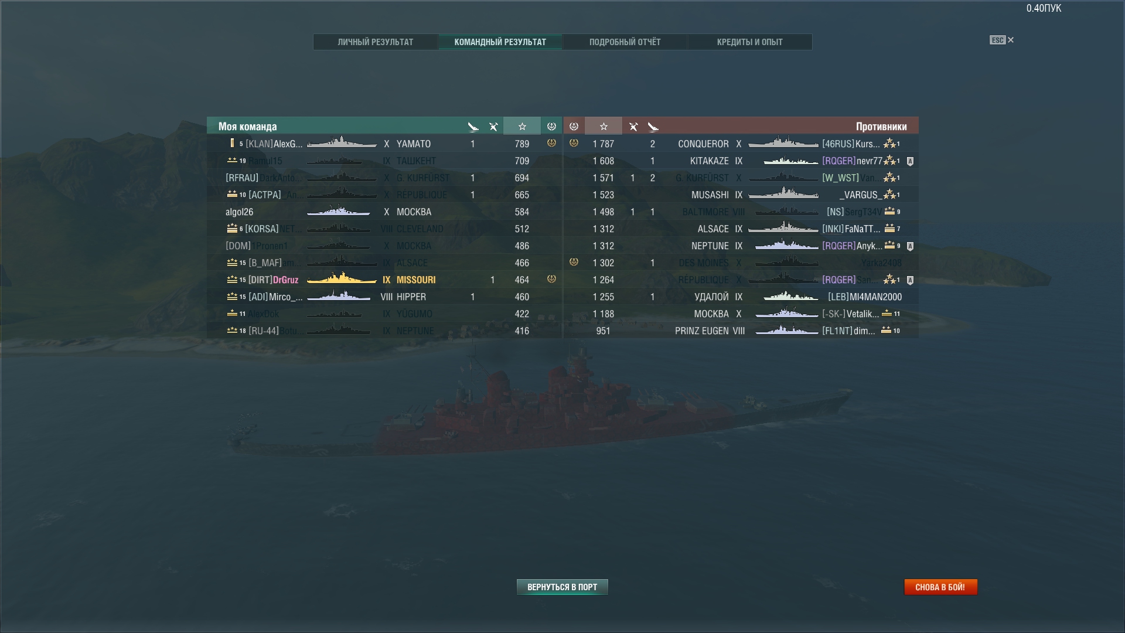Click my team's aircraft shot down column icon
The image size is (1125, 633).
[493, 127]
